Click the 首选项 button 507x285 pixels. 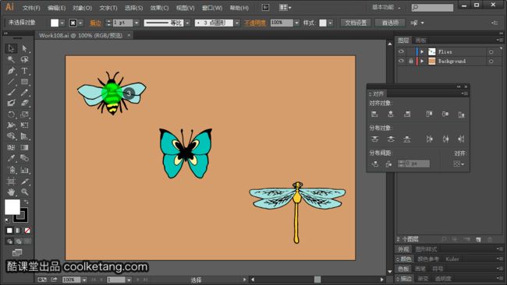point(390,23)
